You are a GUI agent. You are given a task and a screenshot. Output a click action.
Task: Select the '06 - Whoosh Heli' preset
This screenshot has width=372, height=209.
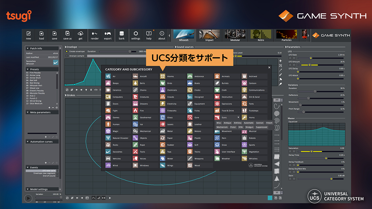click(x=35, y=85)
